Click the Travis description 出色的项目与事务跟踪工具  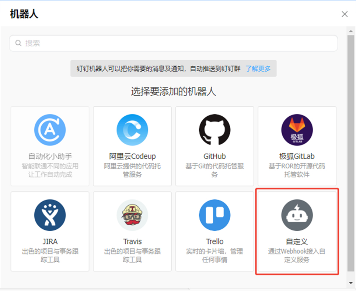pyautogui.click(x=132, y=256)
